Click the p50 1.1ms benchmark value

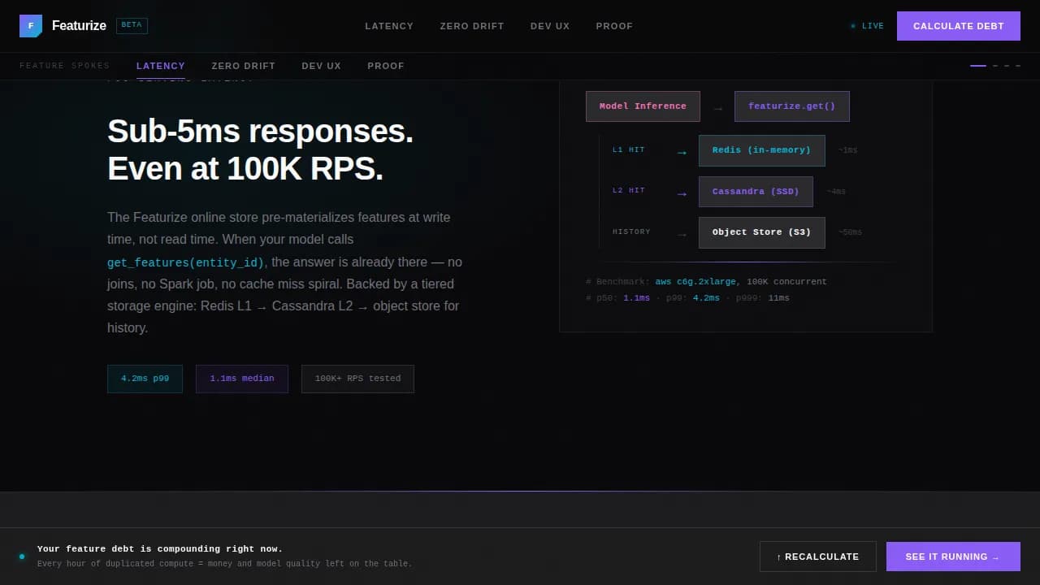pos(636,298)
